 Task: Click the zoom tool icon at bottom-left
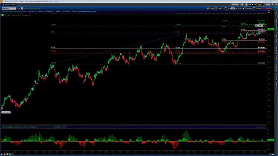click(7, 154)
